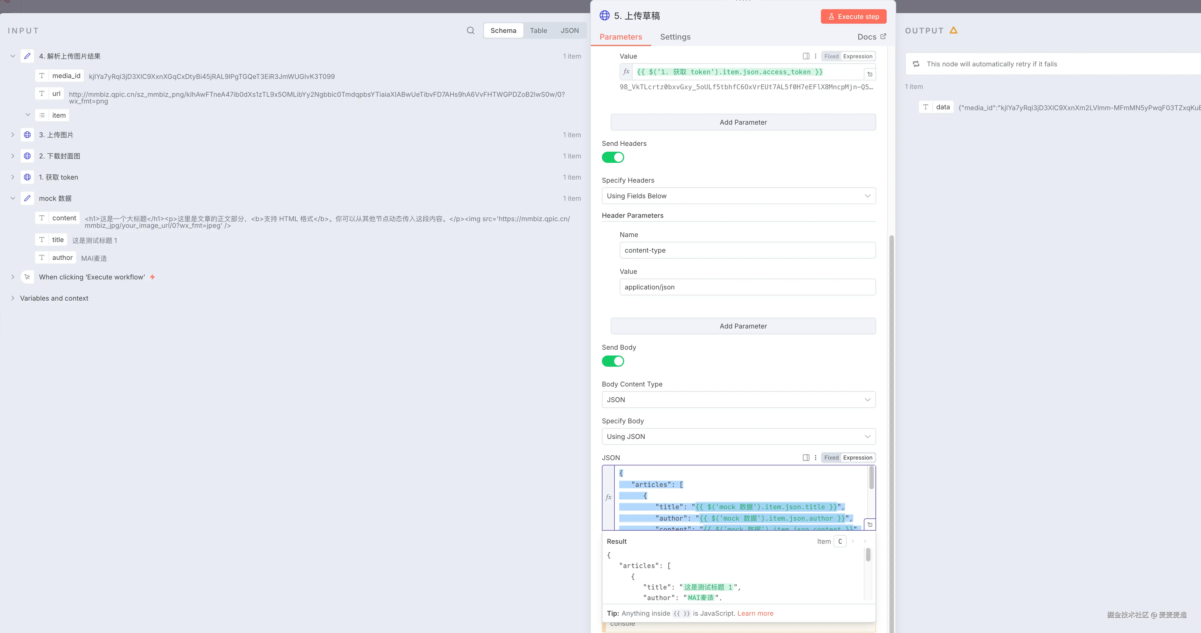Toggle the Send Headers switch off
This screenshot has width=1201, height=633.
[613, 158]
